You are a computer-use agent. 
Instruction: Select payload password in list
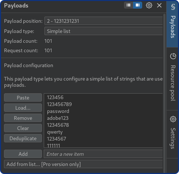coord(103,111)
